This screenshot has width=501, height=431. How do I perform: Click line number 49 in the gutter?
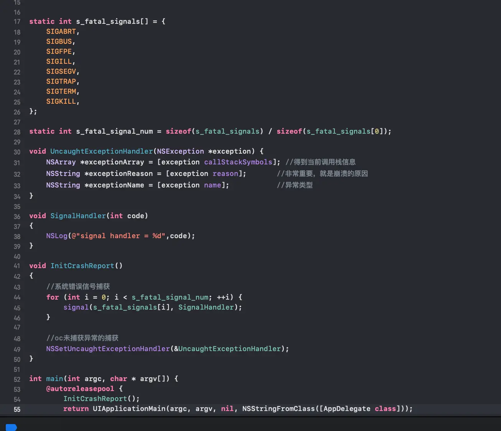coord(17,350)
